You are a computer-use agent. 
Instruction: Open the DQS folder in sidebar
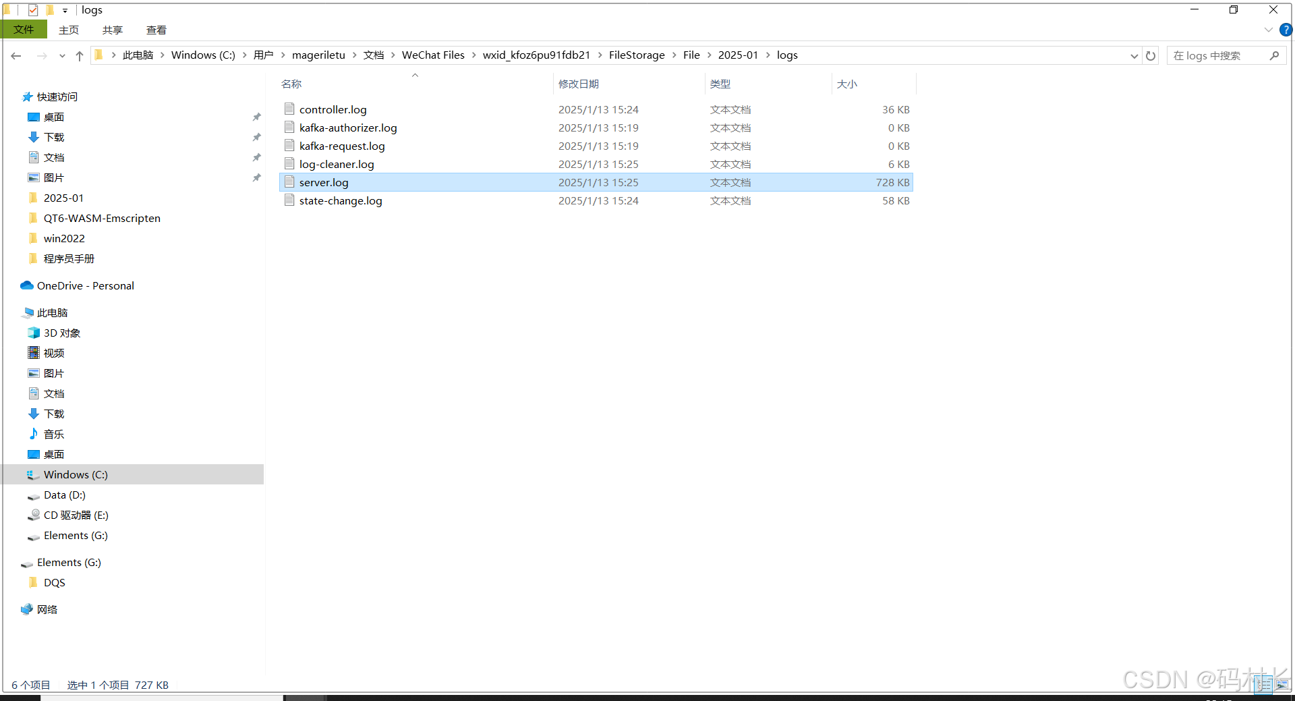[54, 582]
